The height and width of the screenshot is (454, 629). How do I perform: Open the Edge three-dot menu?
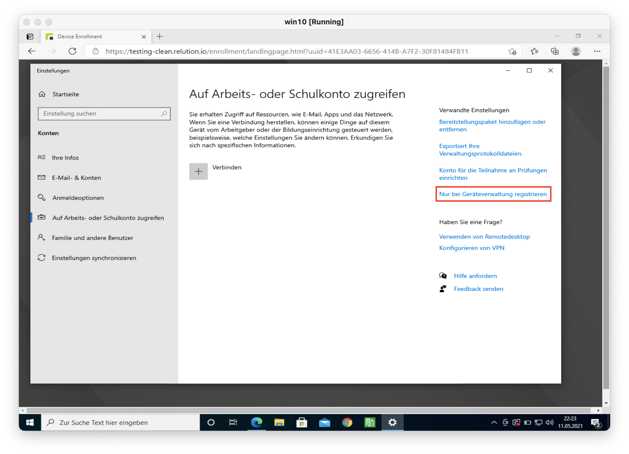tap(597, 51)
